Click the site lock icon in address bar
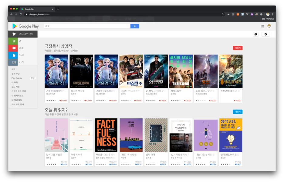 pos(27,15)
